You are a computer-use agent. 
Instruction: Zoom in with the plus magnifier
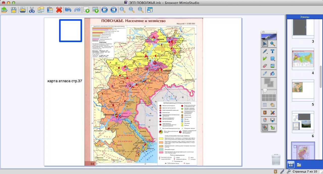click(x=123, y=10)
